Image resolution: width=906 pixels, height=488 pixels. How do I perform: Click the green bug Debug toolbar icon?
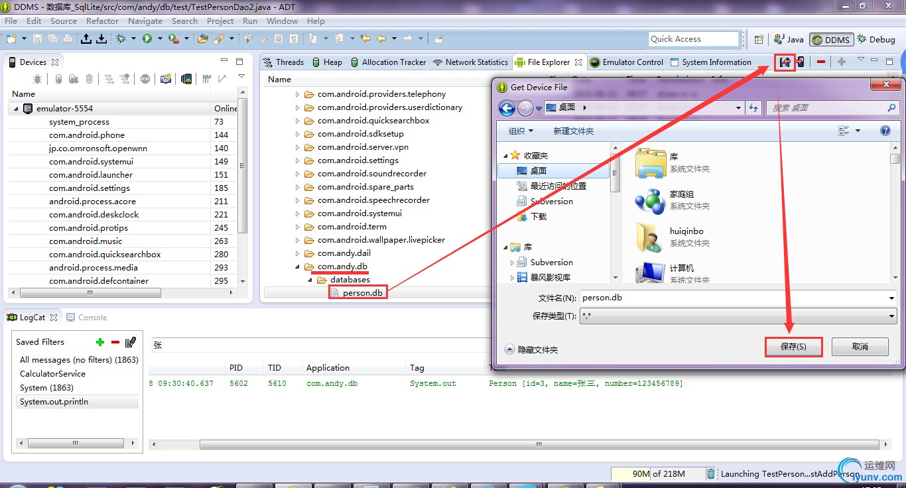tap(121, 39)
